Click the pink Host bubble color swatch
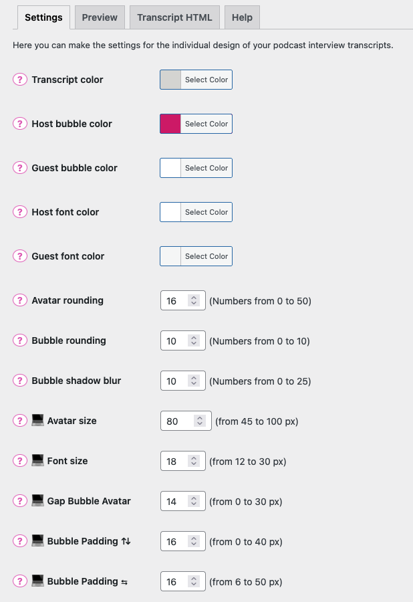Image resolution: width=413 pixels, height=602 pixels. click(x=169, y=124)
